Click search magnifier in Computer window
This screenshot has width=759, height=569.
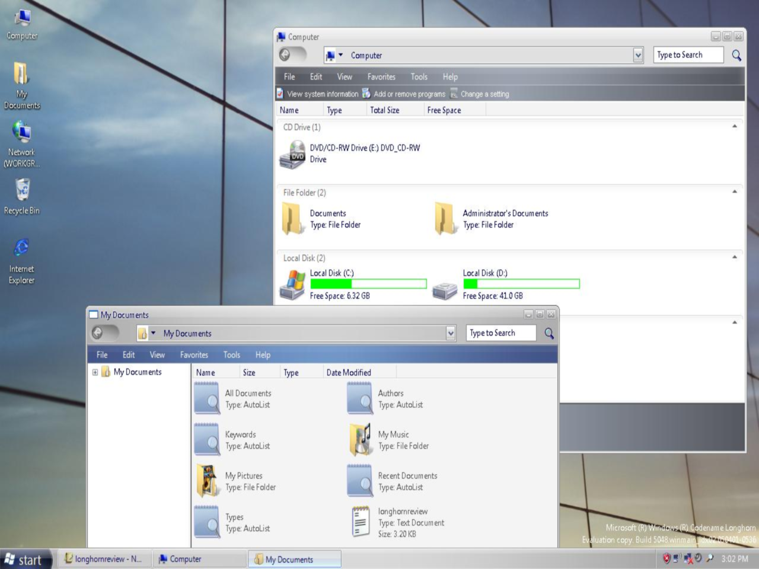(736, 55)
